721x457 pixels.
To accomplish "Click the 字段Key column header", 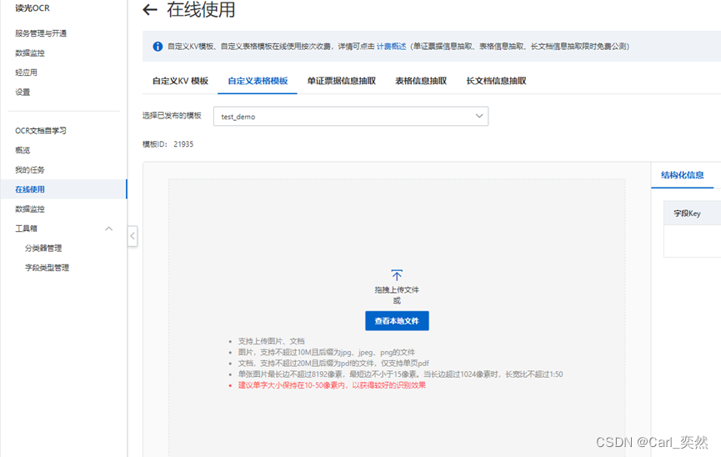I will point(687,213).
